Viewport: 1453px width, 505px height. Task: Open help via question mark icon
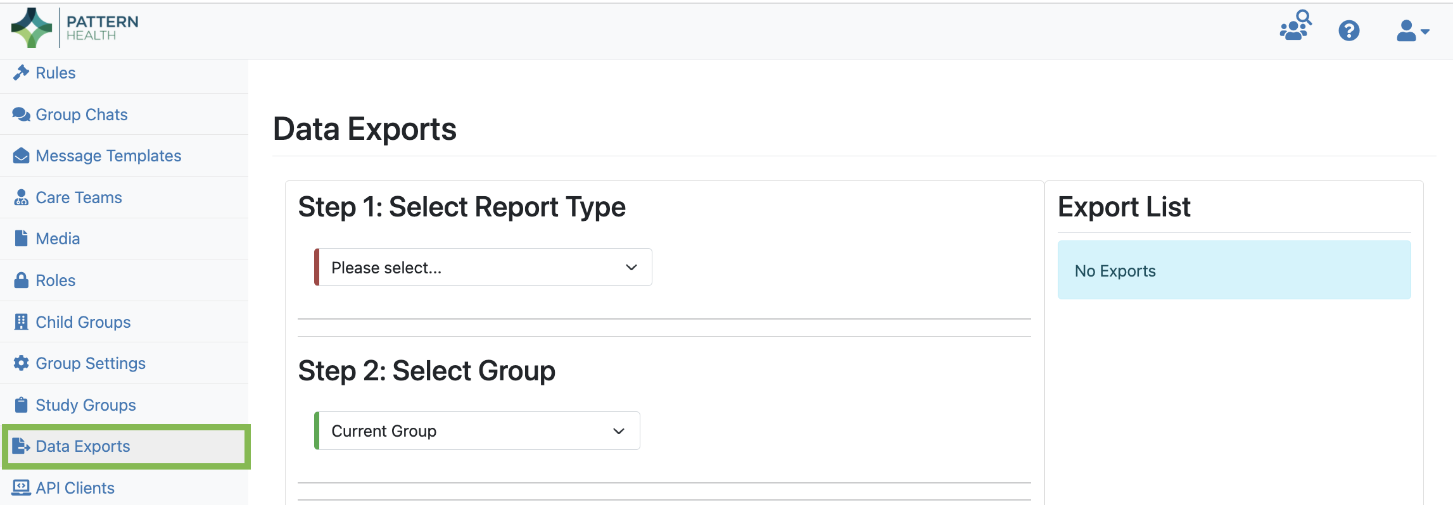pyautogui.click(x=1349, y=30)
